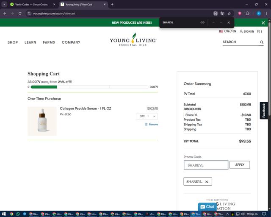This screenshot has width=271, height=217.
Task: Open the Windows Start menu
Action: click(4, 214)
